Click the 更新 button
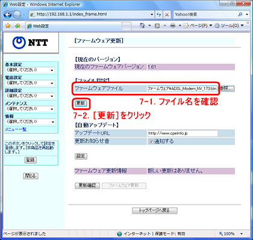 tap(81, 103)
